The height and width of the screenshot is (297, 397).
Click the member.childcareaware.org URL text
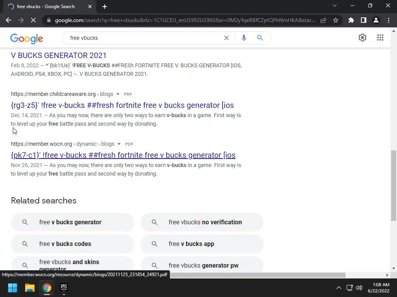53,94
